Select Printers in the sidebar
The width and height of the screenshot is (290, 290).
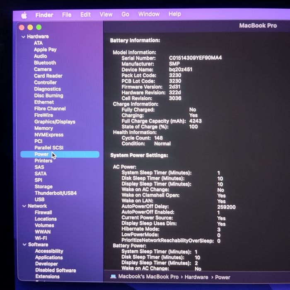pyautogui.click(x=43, y=161)
